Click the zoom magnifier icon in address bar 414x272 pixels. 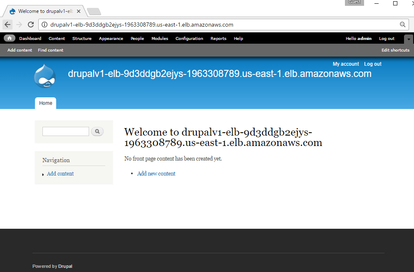(x=402, y=25)
